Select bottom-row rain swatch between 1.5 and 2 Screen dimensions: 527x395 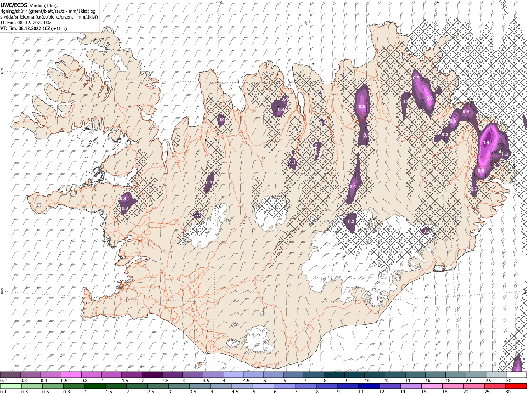pyautogui.click(x=116, y=387)
